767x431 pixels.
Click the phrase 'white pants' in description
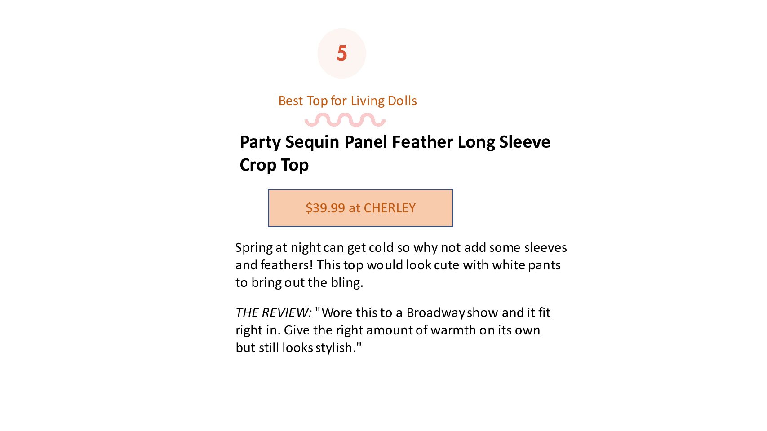(x=526, y=265)
